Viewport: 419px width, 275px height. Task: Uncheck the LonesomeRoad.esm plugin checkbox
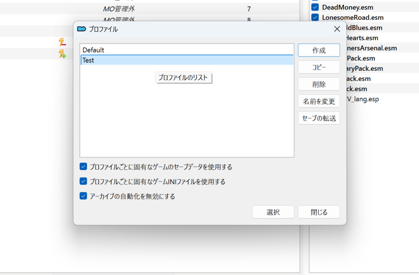pos(315,18)
